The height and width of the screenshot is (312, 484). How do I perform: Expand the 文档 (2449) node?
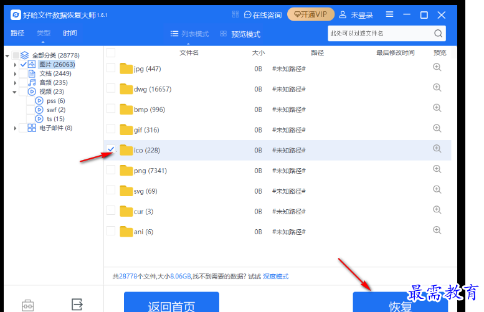(x=15, y=73)
